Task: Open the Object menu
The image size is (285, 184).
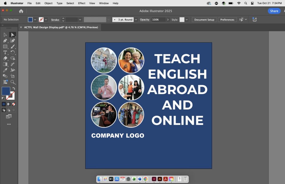Action: (48, 3)
